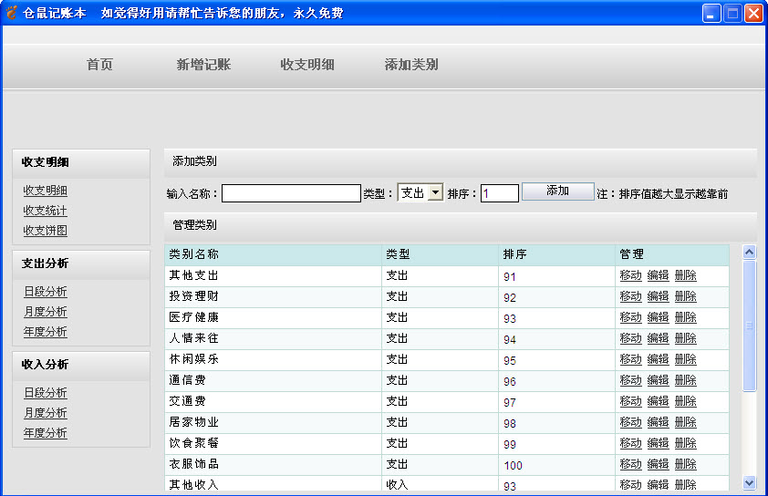Click the scrollbar up arrow in category list
Viewport: 768px width, 496px height.
[750, 252]
